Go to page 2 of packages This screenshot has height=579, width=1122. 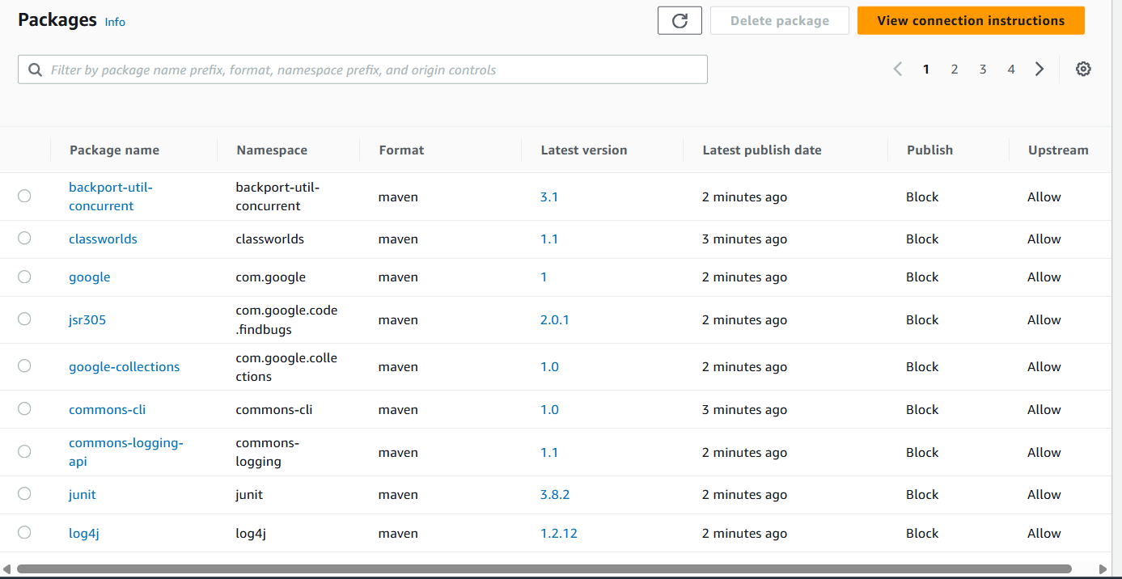[x=955, y=70]
